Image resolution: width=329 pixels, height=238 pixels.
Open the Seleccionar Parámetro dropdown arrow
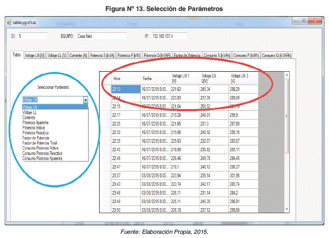pyautogui.click(x=86, y=100)
